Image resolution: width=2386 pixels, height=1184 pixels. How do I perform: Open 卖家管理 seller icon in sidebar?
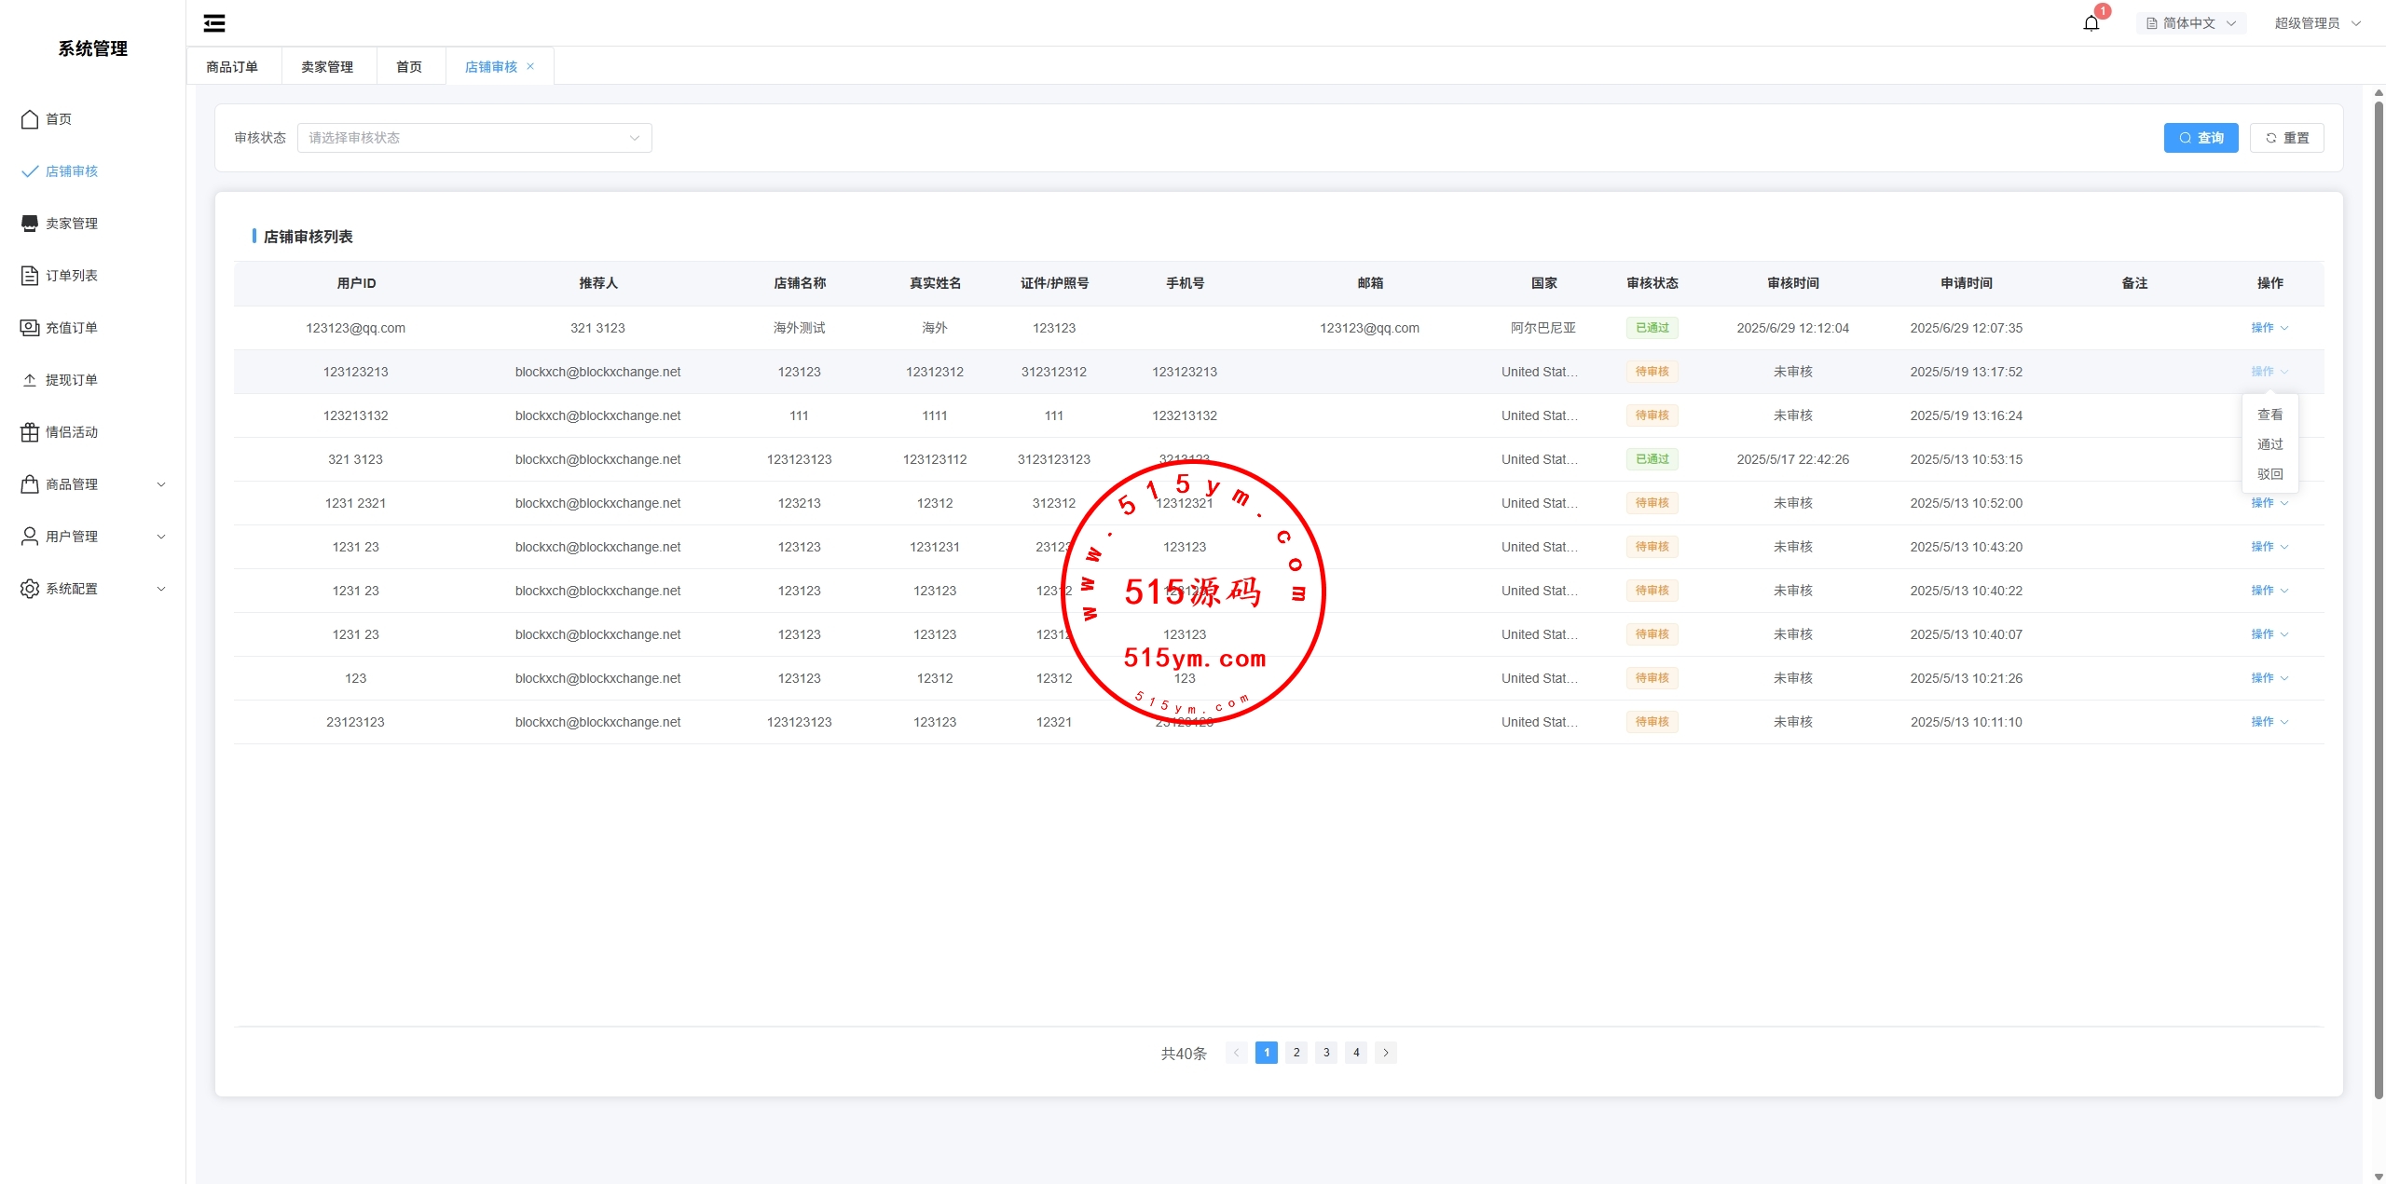30,224
